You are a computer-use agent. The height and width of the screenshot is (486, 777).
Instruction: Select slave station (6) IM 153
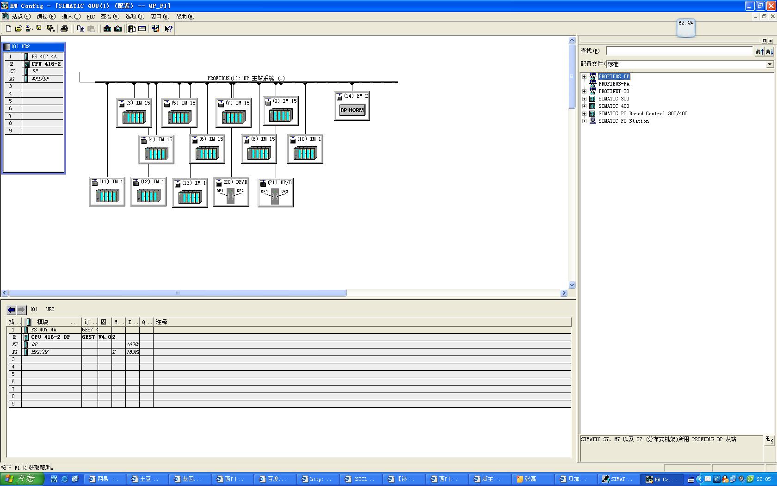coord(207,149)
